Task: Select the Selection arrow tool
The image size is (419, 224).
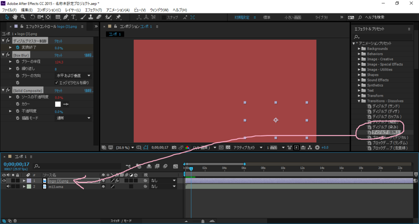Action: 7,17
